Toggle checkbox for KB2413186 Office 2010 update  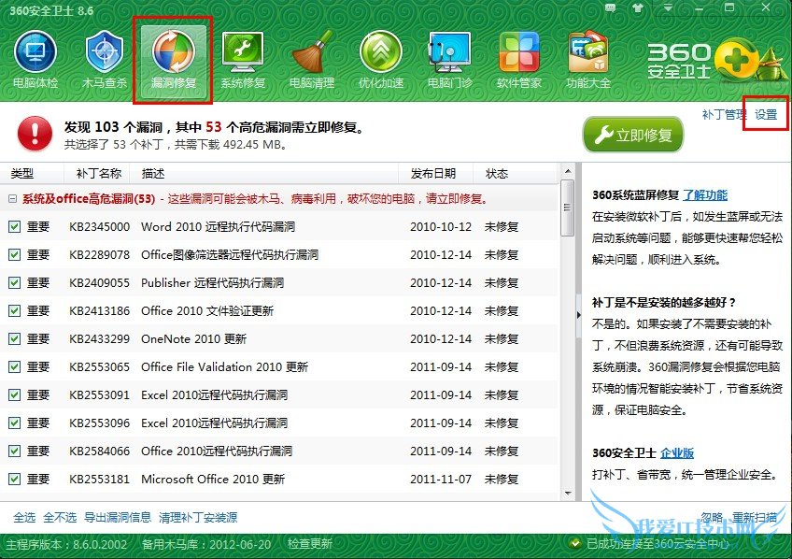coord(14,310)
